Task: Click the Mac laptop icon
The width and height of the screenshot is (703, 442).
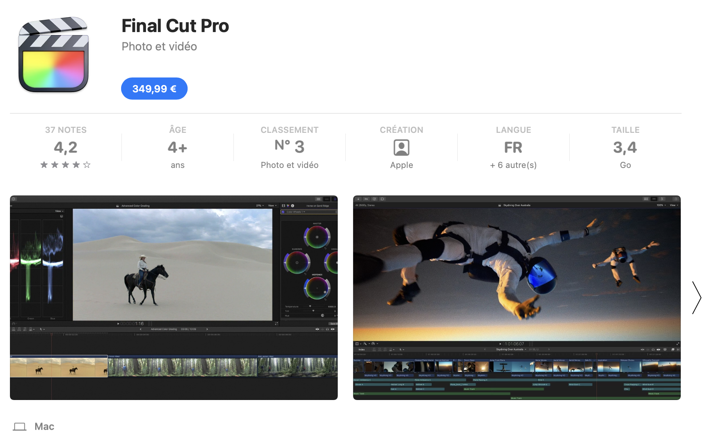Action: tap(19, 426)
